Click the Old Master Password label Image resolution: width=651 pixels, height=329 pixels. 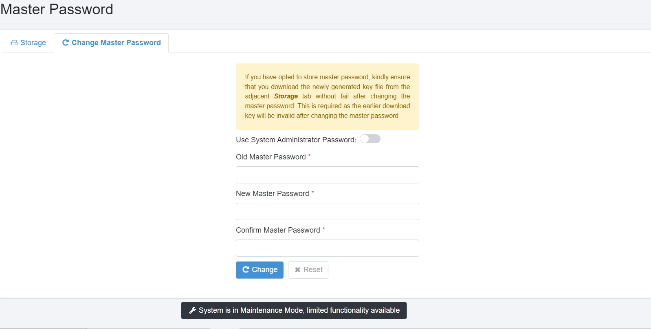coord(271,157)
